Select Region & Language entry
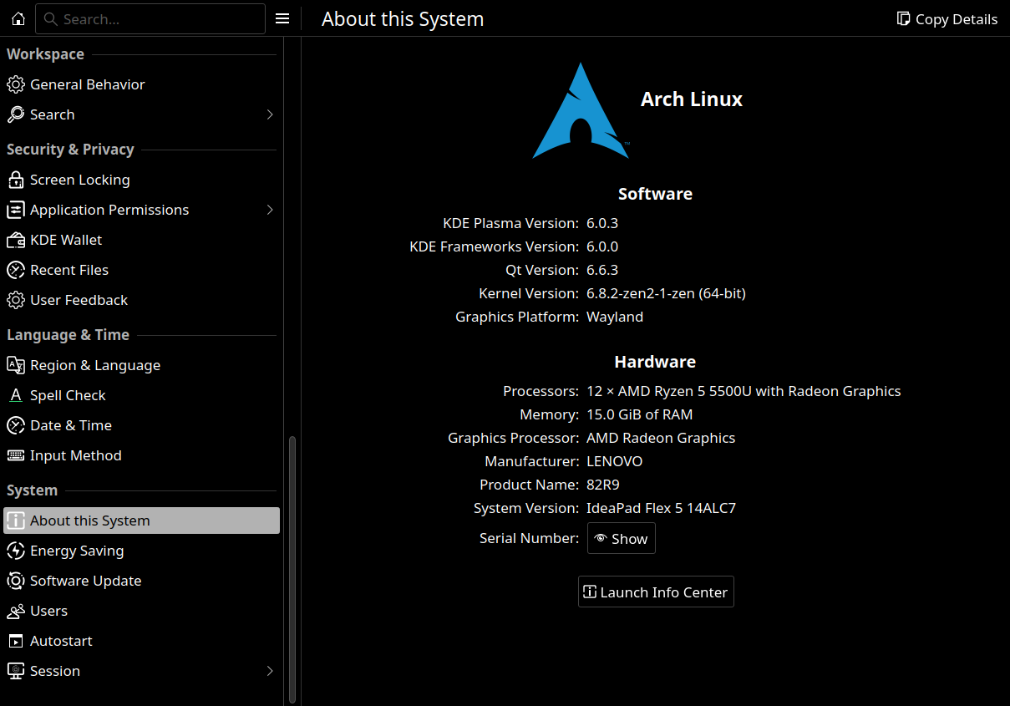 tap(94, 365)
